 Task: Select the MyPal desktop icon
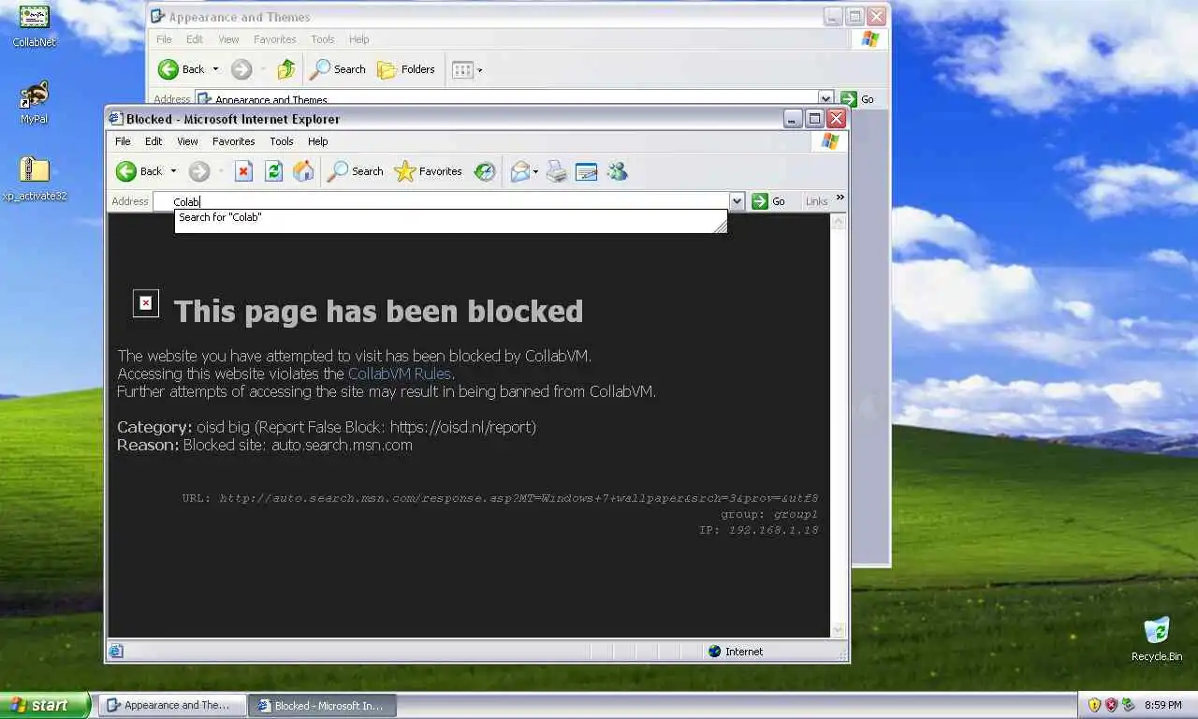(x=34, y=103)
